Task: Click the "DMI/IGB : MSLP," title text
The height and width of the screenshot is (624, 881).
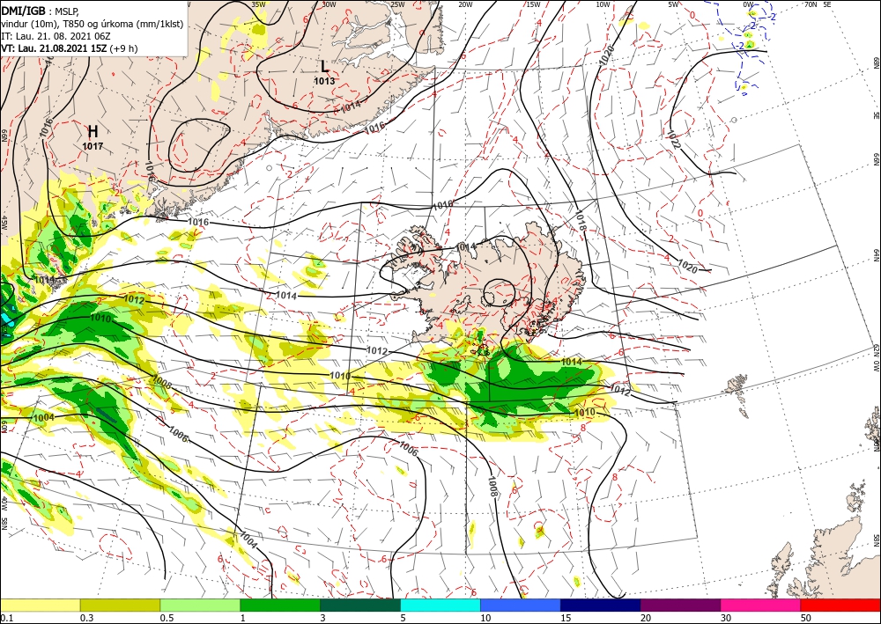Action: 40,10
